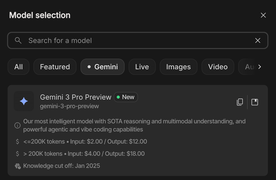Close the Model selection dialog

click(x=263, y=15)
